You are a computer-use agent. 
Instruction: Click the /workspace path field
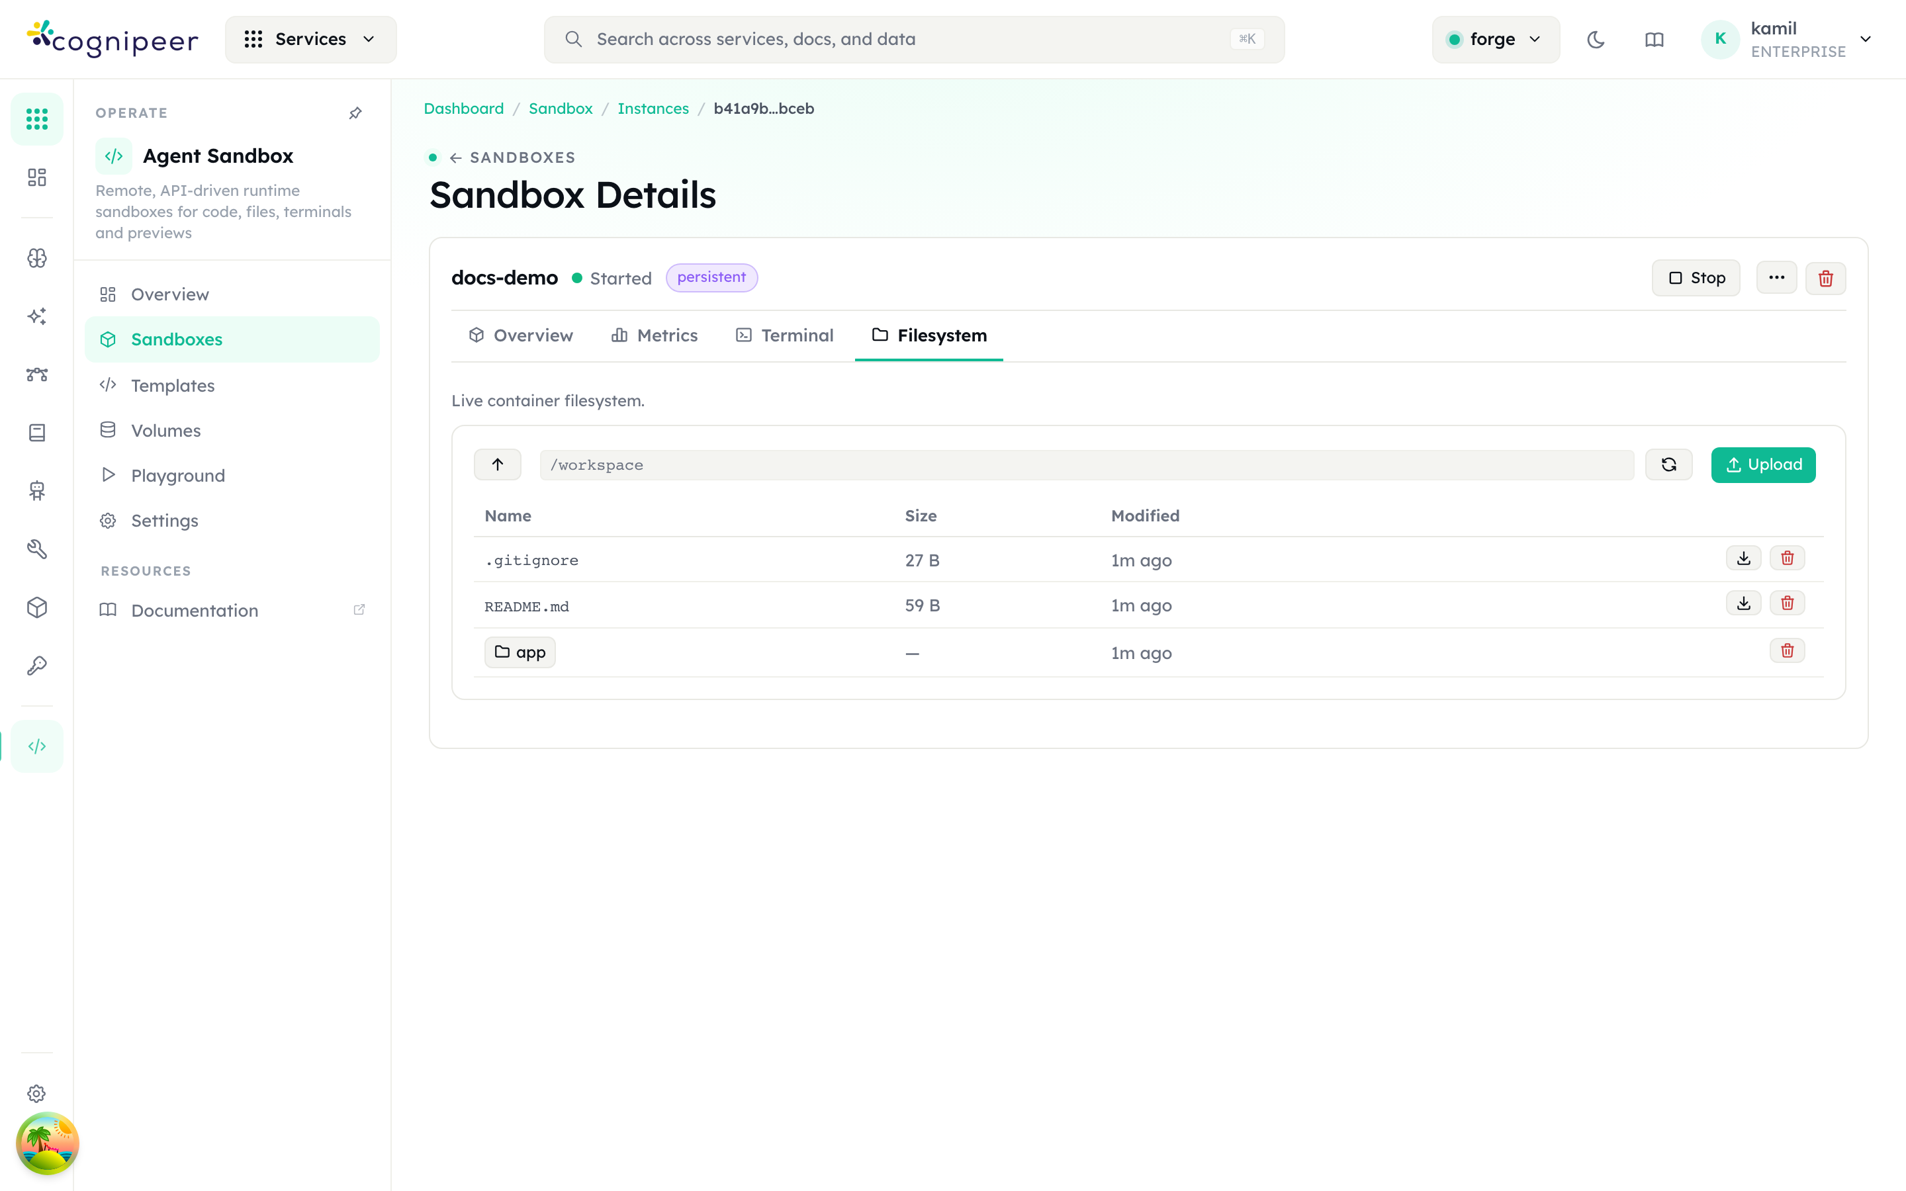(x=1086, y=464)
